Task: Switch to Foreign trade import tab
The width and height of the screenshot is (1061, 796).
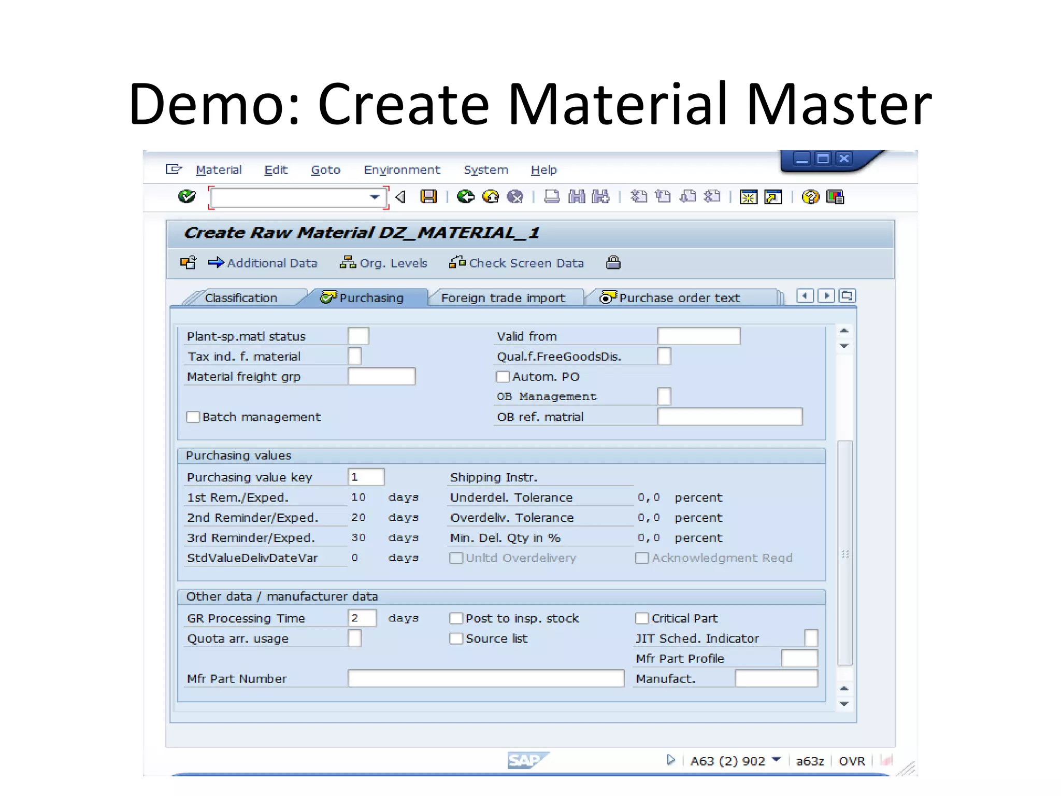Action: point(503,298)
